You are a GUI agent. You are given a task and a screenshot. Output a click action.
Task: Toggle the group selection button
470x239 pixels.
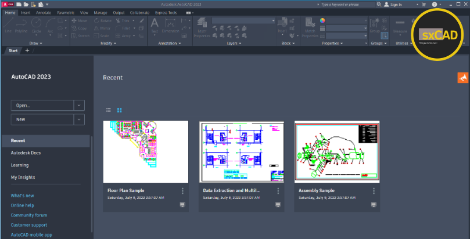[384, 35]
